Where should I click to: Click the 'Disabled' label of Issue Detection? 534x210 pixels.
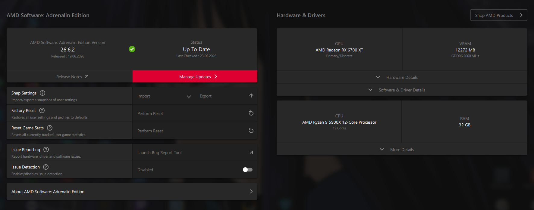(x=145, y=170)
